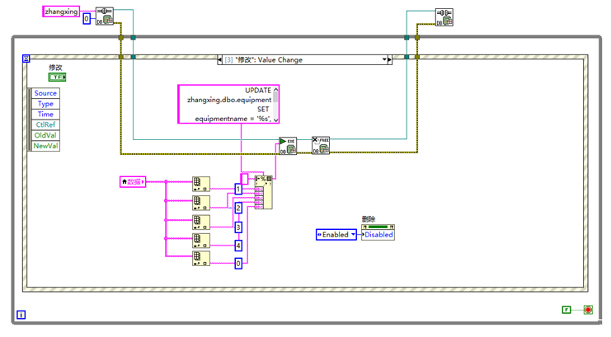Click the Execute Query database node
The width and height of the screenshot is (611, 337).
point(288,146)
